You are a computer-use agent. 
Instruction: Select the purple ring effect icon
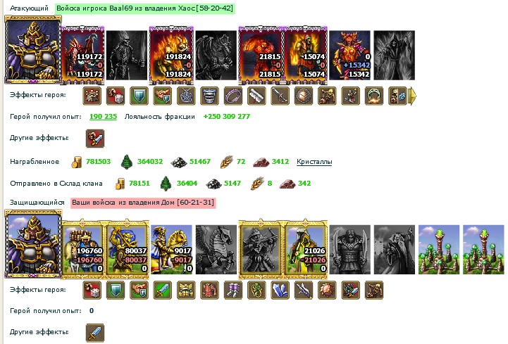pyautogui.click(x=233, y=96)
